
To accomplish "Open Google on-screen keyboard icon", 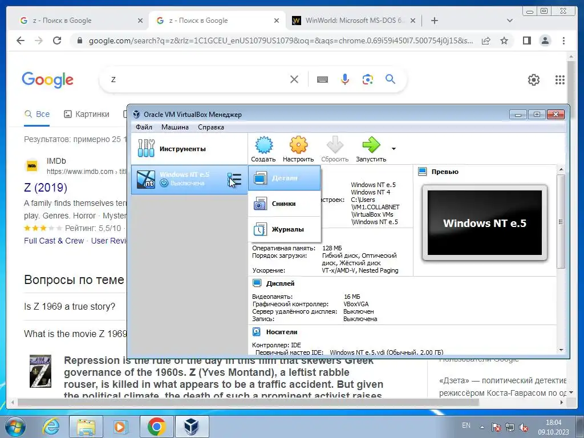I will pyautogui.click(x=323, y=79).
